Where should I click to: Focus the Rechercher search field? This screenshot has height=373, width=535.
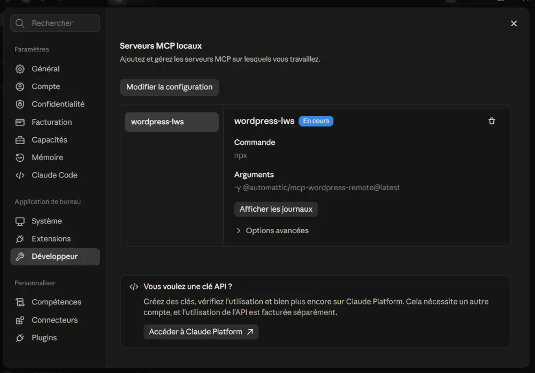(55, 23)
